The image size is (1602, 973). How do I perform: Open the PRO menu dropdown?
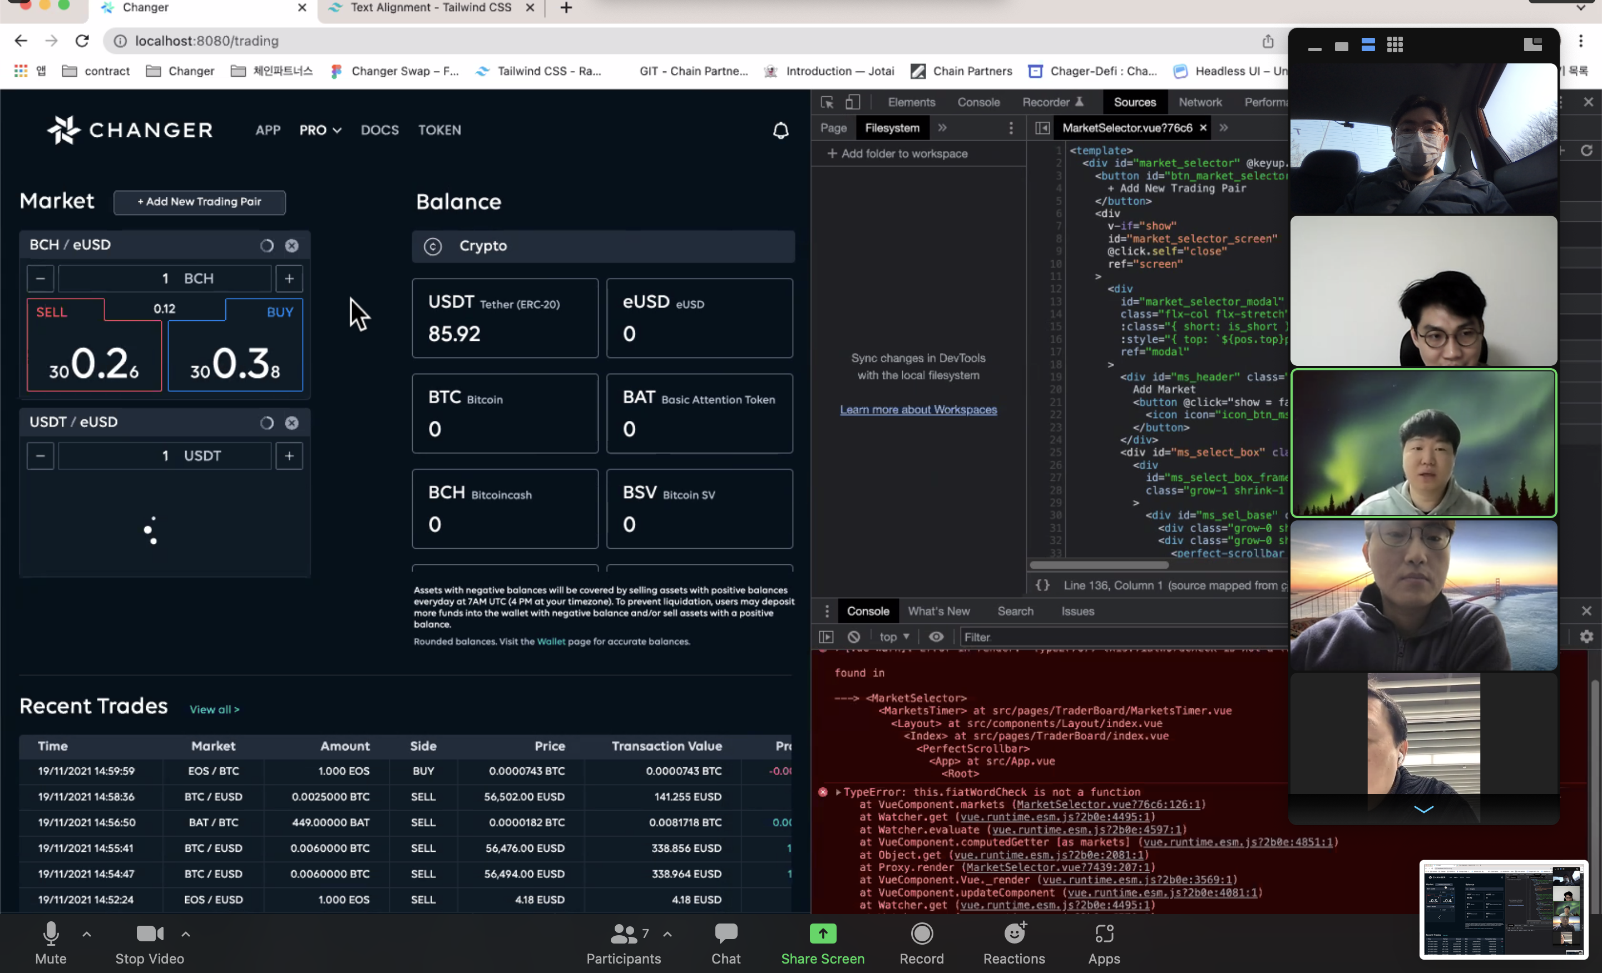(x=320, y=130)
